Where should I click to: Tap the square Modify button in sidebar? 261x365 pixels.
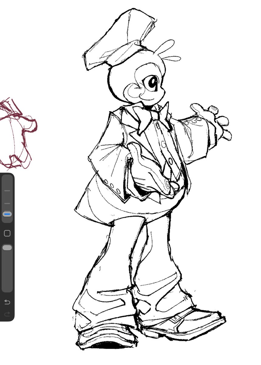point(7,233)
